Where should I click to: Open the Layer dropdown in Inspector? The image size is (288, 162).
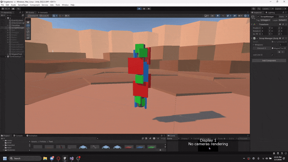tap(283, 20)
